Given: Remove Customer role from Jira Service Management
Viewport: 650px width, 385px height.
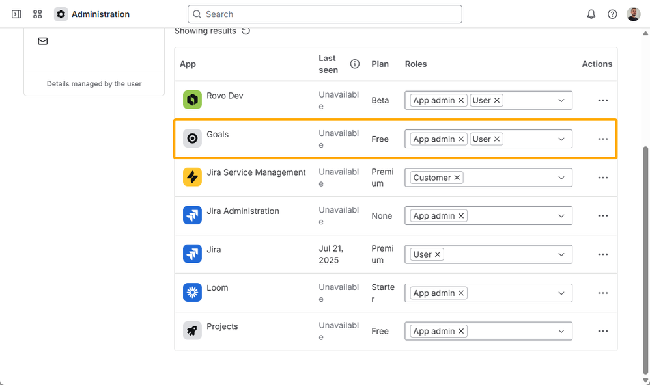Looking at the screenshot, I should (x=457, y=178).
